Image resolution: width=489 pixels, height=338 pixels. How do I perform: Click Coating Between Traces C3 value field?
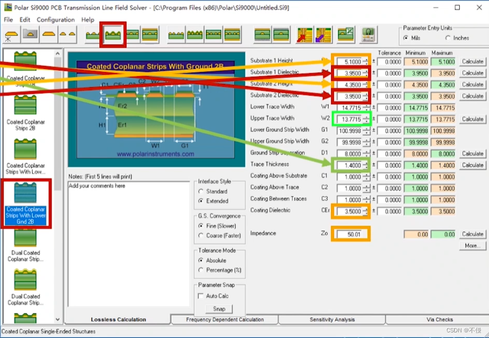[350, 200]
